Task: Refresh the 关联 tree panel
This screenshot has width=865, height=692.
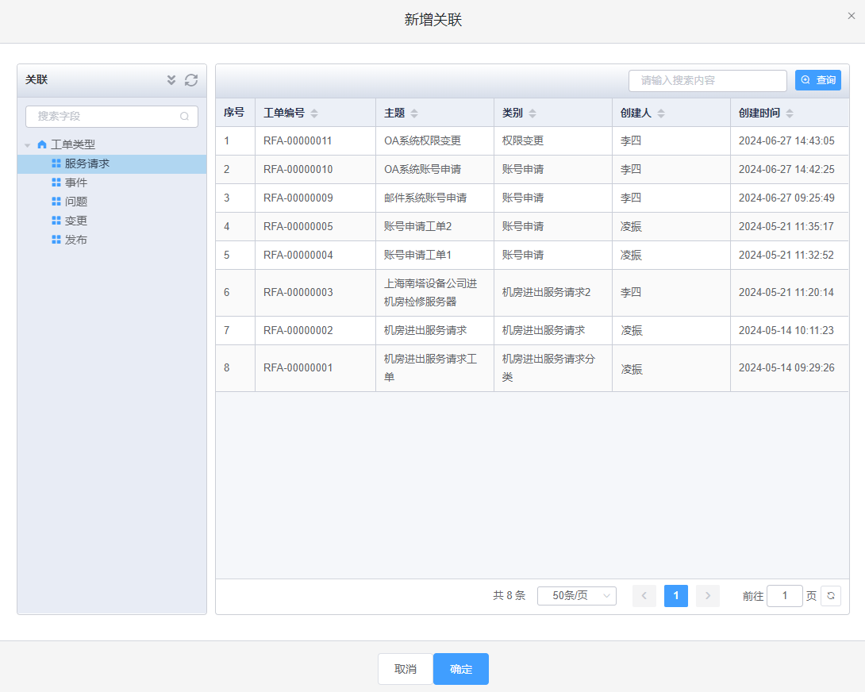Action: tap(191, 80)
